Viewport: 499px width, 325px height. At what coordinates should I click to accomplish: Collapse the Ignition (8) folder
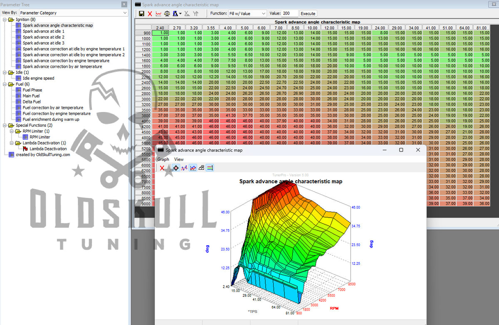(x=4, y=20)
